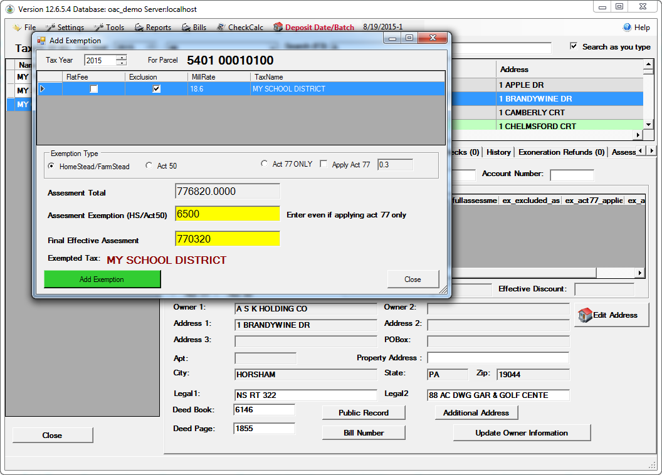Check the FlatFee box for MY SCHOOL DISTRICT
Screen dimensions: 662x475
[x=94, y=88]
